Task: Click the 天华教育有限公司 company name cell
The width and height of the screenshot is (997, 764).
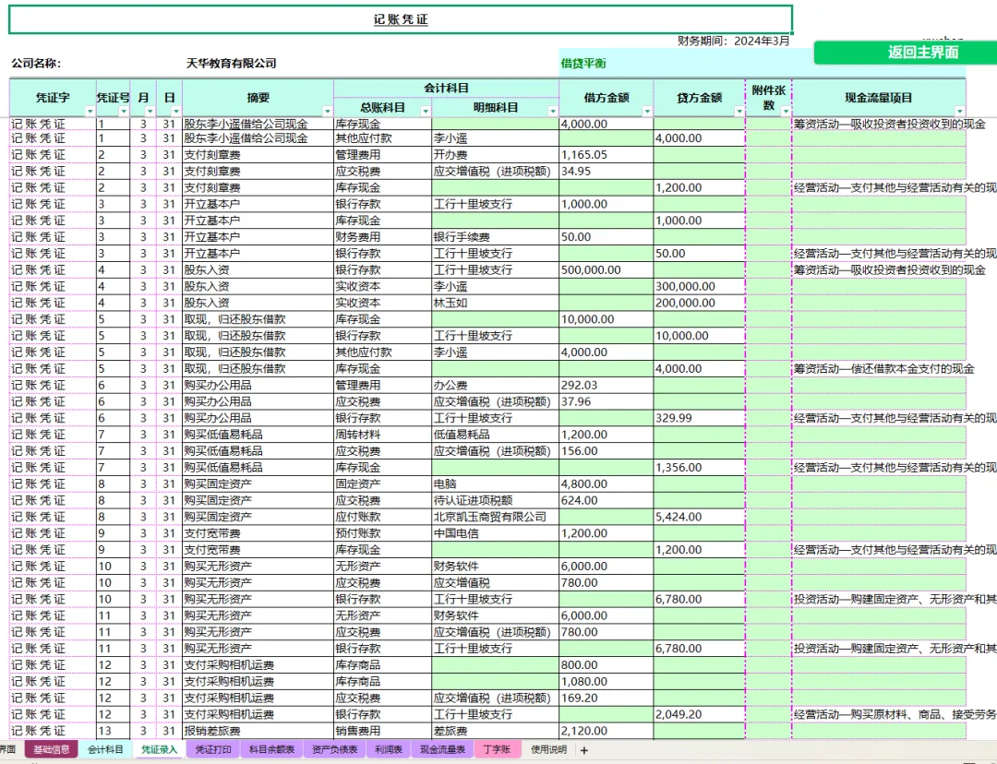Action: [232, 64]
